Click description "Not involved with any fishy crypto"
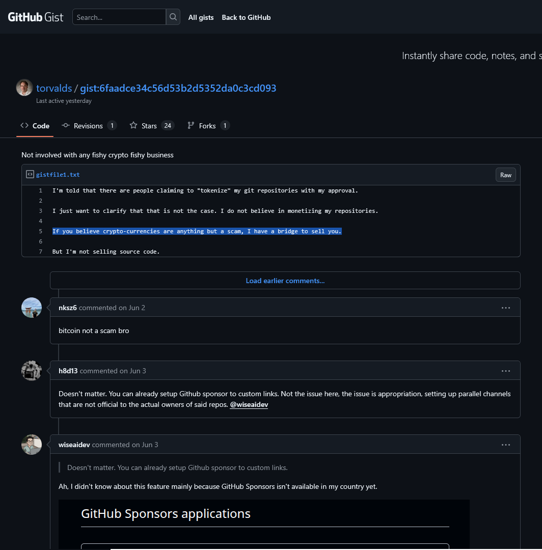This screenshot has width=542, height=550. coord(97,155)
